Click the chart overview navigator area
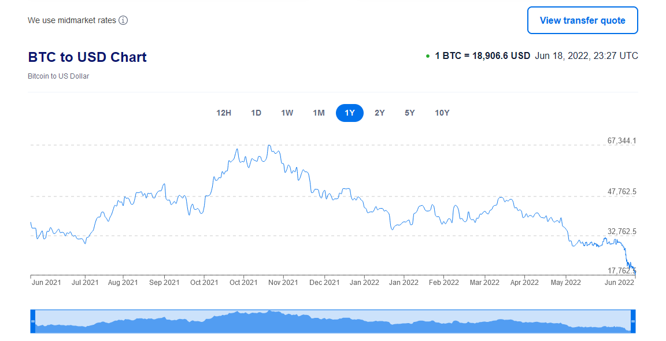 [x=333, y=321]
